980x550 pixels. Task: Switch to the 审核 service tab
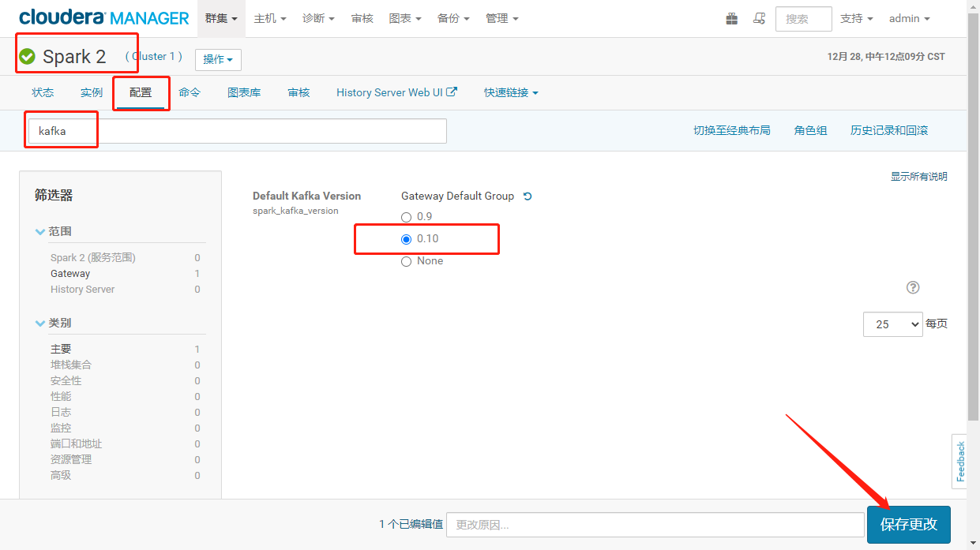point(299,92)
